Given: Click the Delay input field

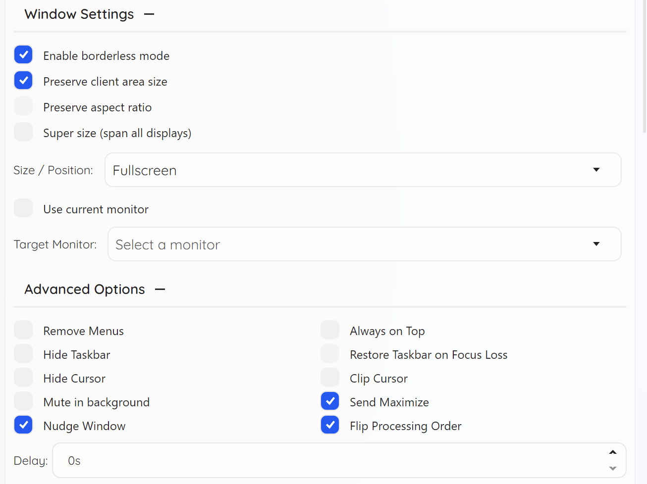Looking at the screenshot, I should (x=327, y=461).
